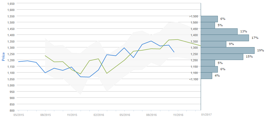Click the 19% histogram bar
Viewport: 266px width, 117px height.
(228, 50)
